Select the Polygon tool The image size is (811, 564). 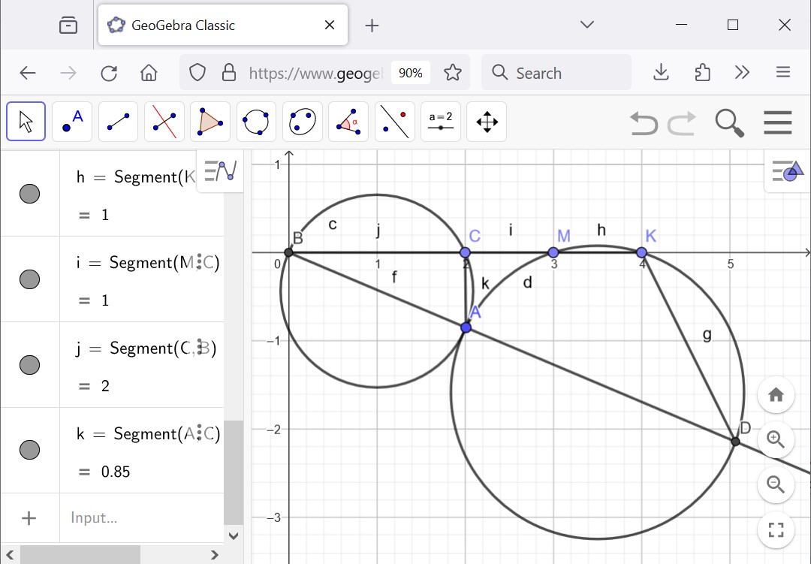click(210, 122)
